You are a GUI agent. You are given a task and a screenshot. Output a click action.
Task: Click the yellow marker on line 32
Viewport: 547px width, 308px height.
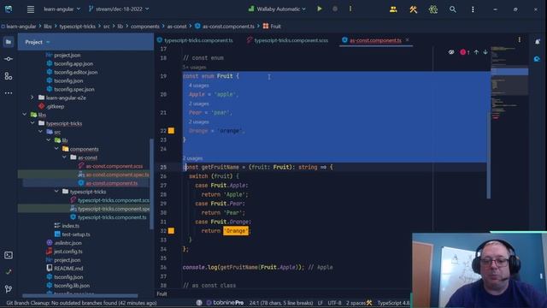click(x=171, y=231)
